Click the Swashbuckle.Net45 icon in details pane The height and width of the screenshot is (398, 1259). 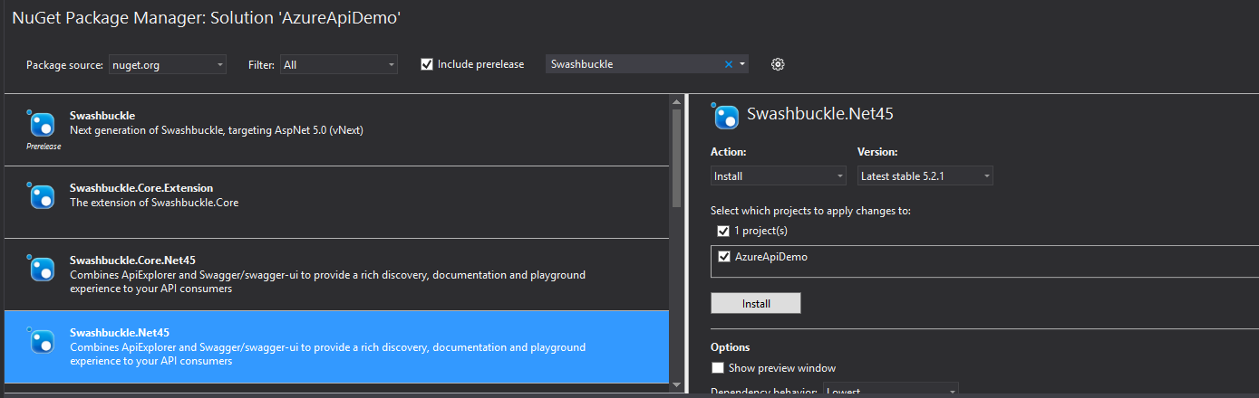point(726,117)
